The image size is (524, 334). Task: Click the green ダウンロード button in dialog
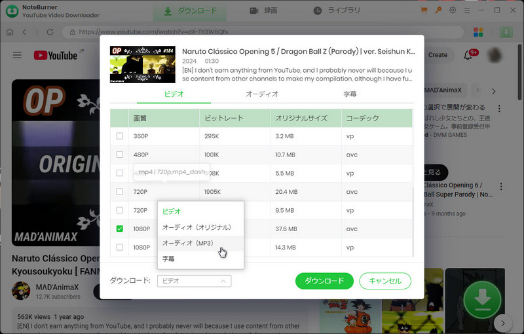(x=324, y=281)
